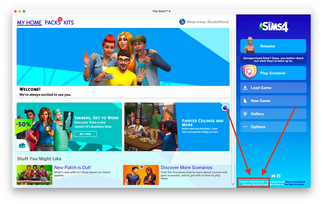Open the Kits tab

(x=68, y=23)
